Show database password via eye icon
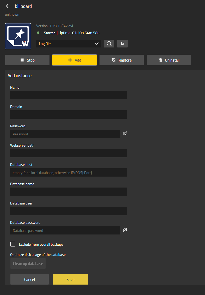This screenshot has width=205, height=295. click(x=125, y=230)
